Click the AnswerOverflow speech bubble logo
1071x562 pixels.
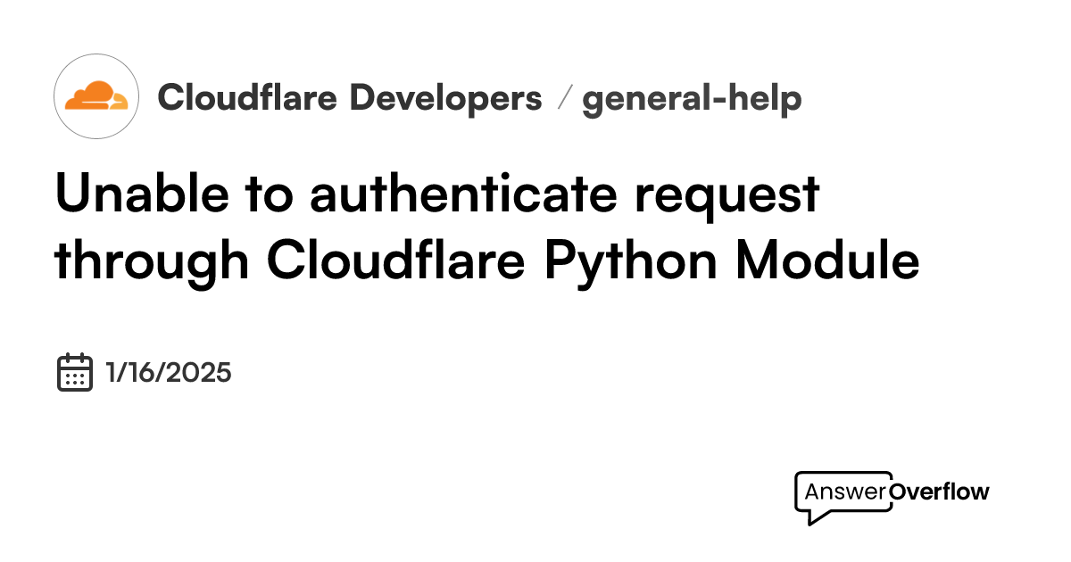[x=892, y=498]
